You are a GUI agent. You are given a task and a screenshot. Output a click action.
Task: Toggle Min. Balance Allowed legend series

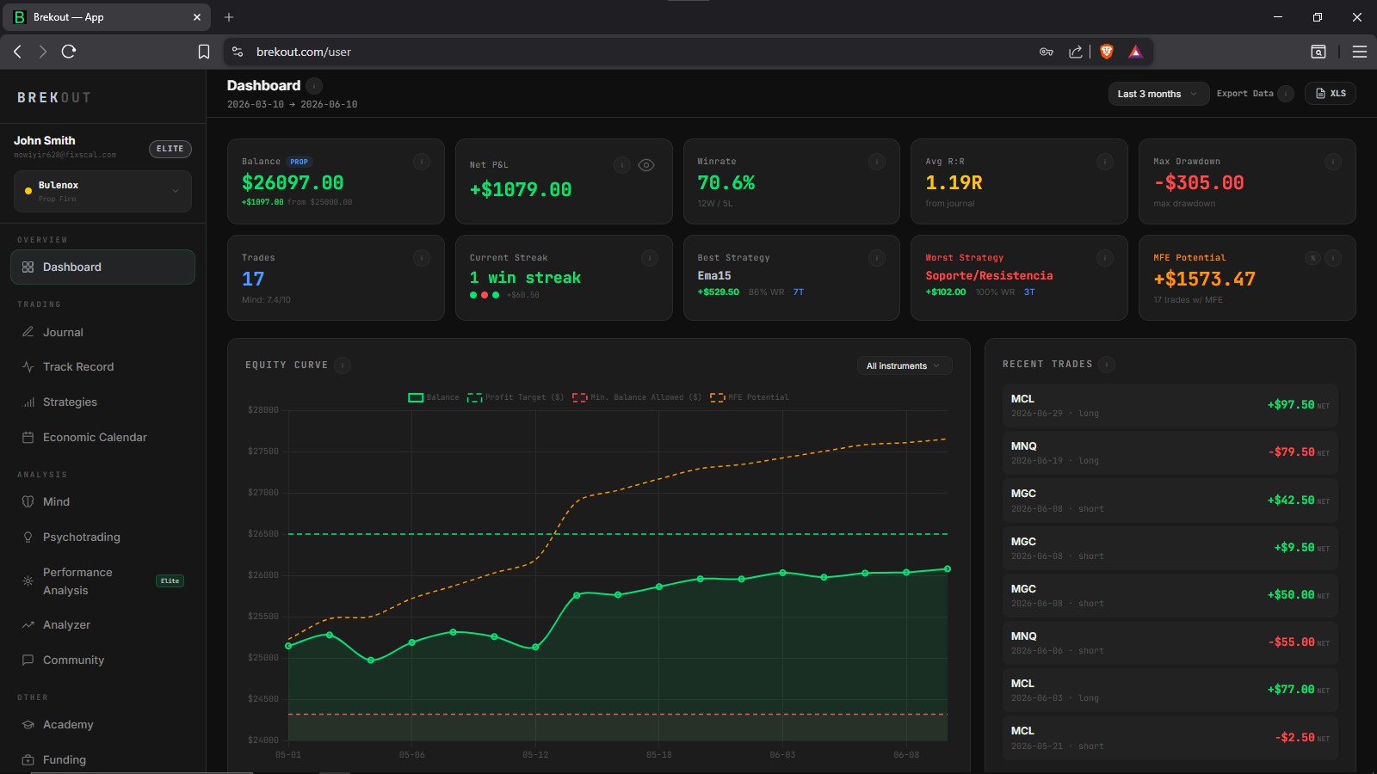click(x=637, y=397)
